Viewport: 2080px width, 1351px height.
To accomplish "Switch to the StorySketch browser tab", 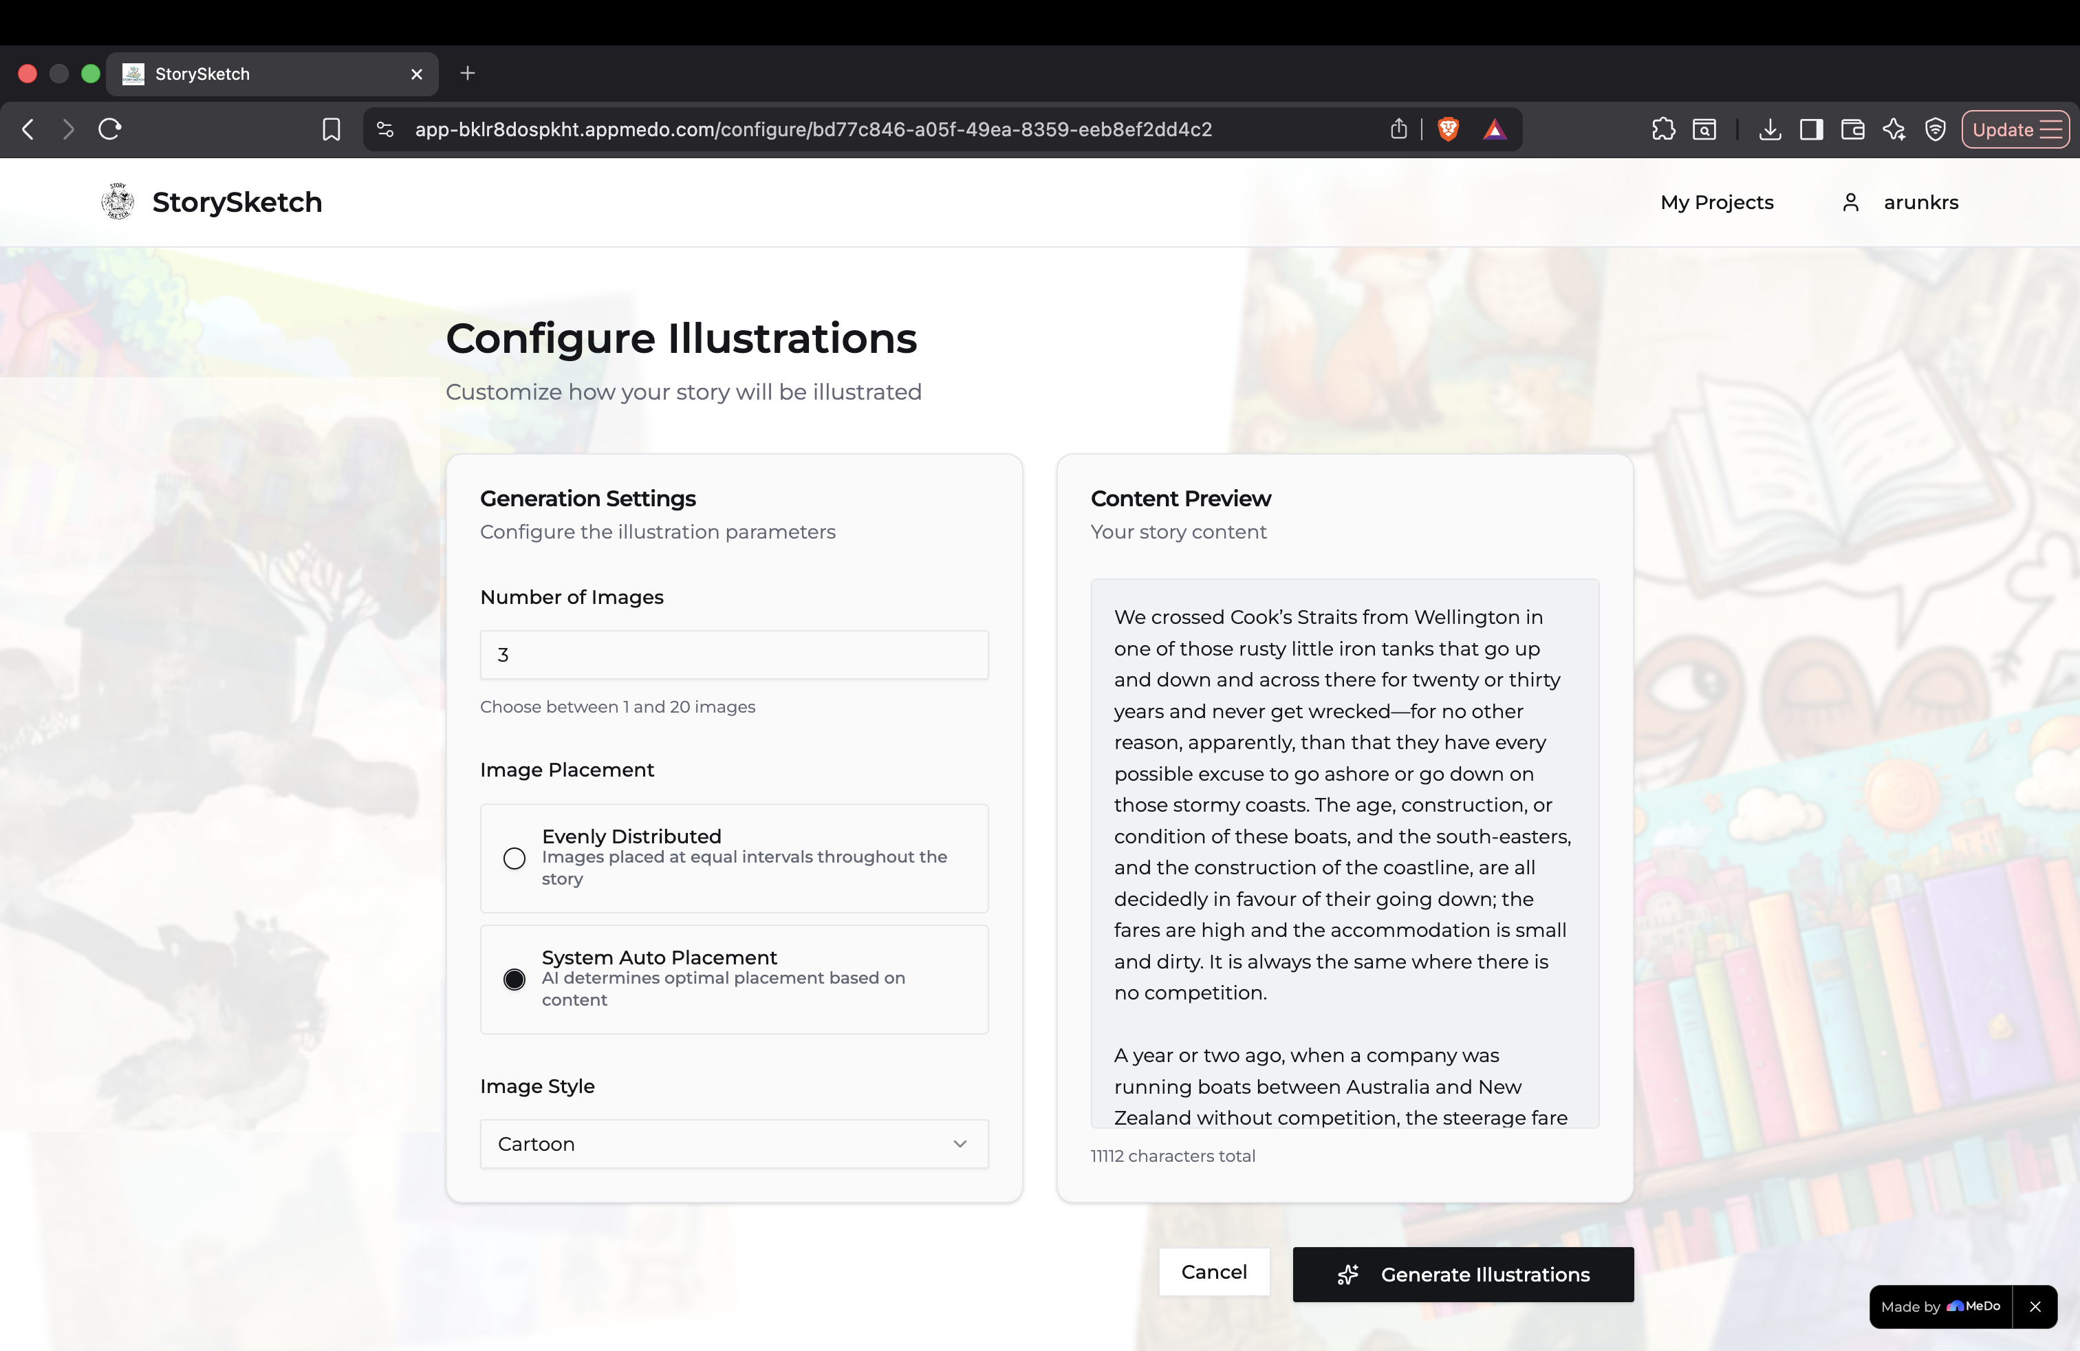I will [272, 74].
